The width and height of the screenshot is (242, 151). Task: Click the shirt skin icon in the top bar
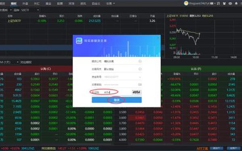[224, 3]
